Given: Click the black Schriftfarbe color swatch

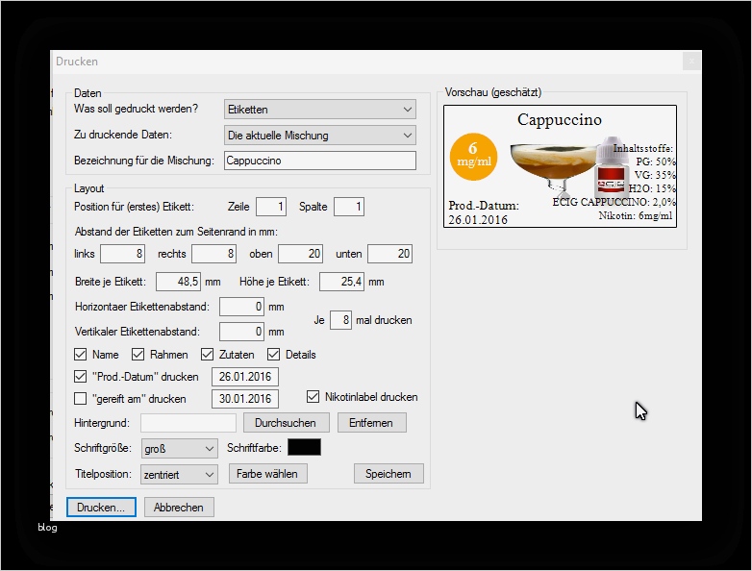Looking at the screenshot, I should point(304,448).
